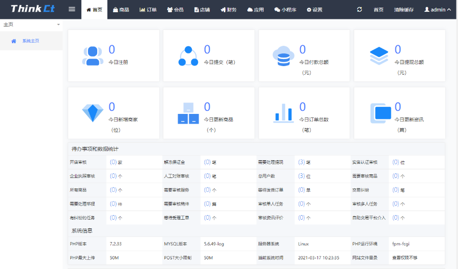
Task: Select 系统主页 in the sidebar
Action: [31, 41]
